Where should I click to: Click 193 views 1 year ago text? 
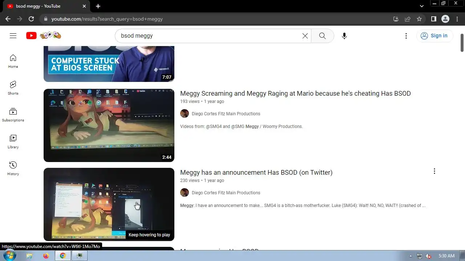pos(202,101)
